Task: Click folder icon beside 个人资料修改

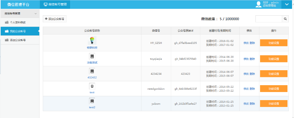Action: point(7,22)
